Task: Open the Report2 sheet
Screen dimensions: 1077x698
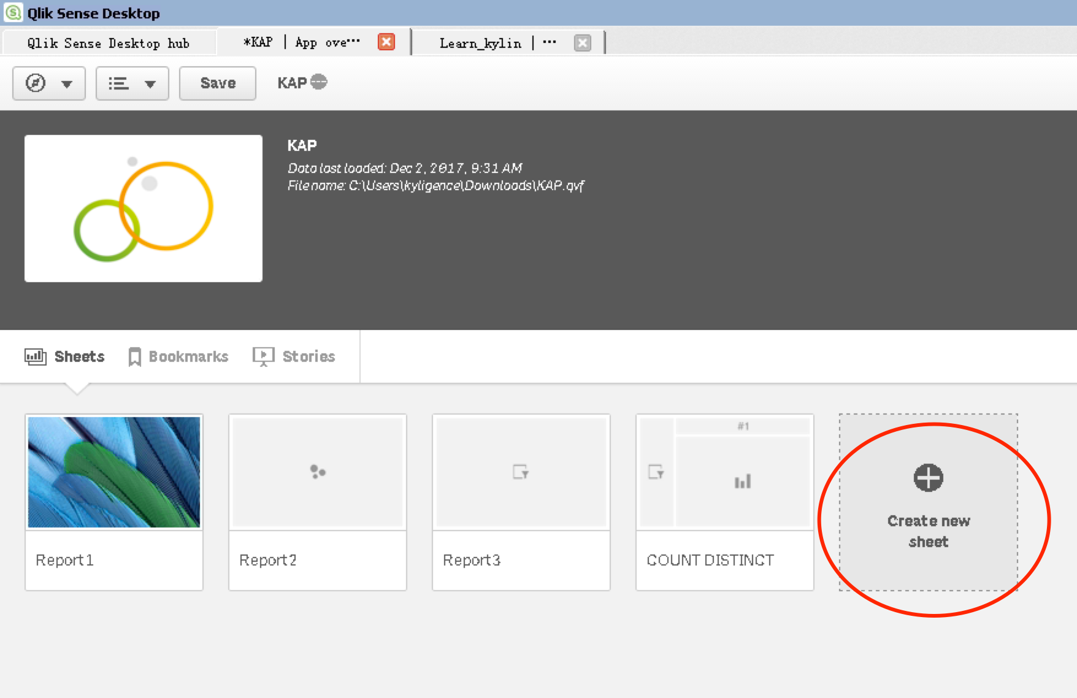Action: (318, 502)
